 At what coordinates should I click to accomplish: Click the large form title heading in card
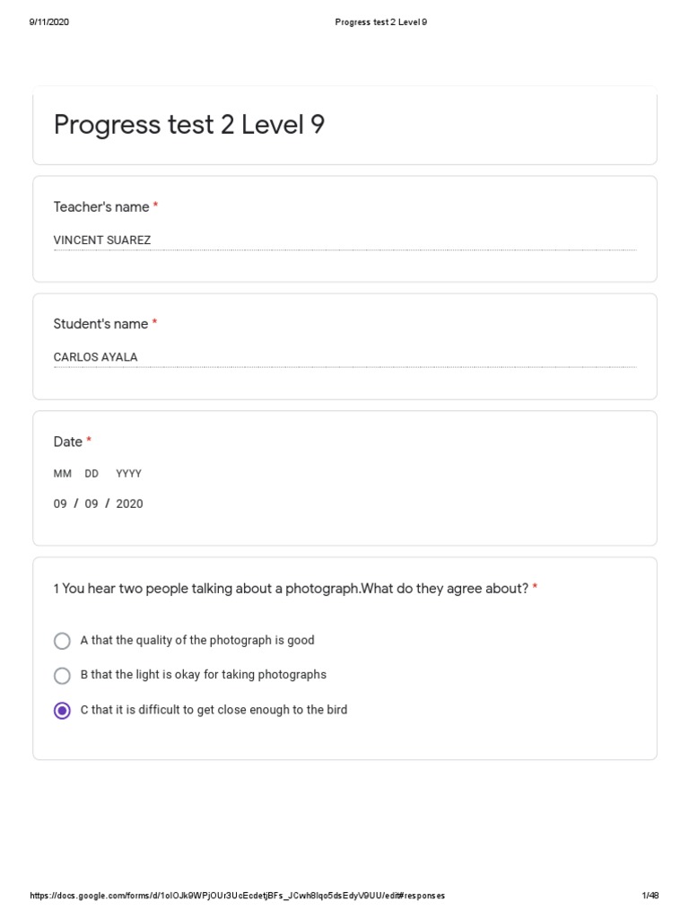click(x=189, y=125)
